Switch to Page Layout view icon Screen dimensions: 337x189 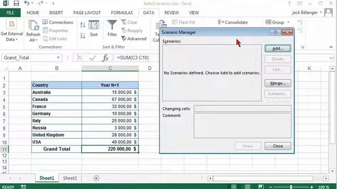(x=247, y=187)
